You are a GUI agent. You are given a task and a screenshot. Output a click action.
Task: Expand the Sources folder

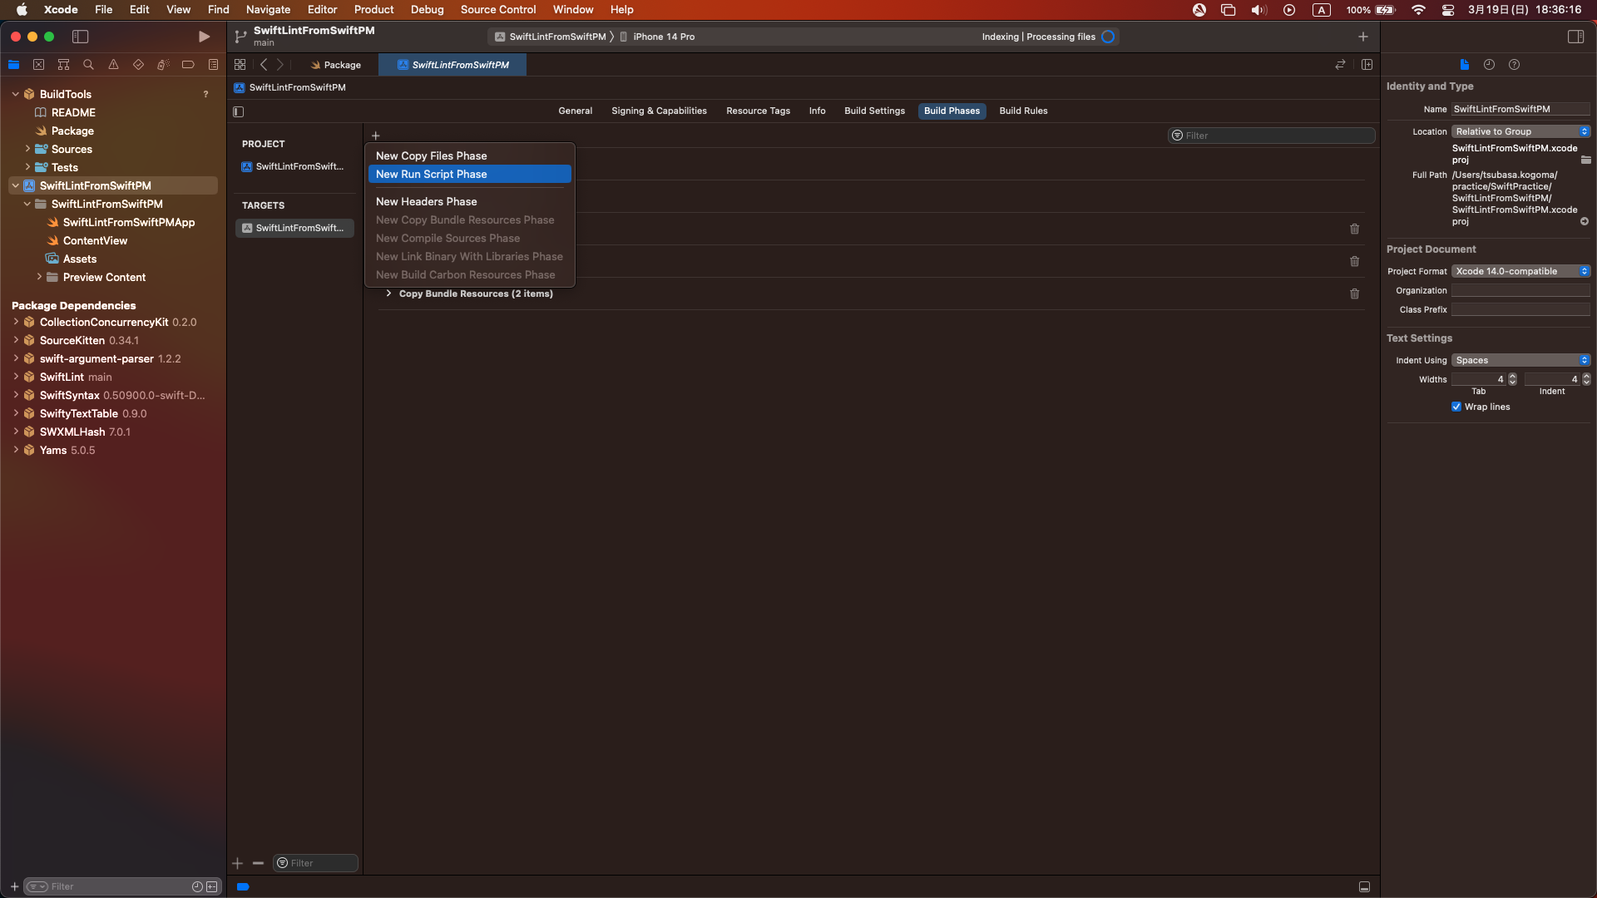[x=27, y=149]
